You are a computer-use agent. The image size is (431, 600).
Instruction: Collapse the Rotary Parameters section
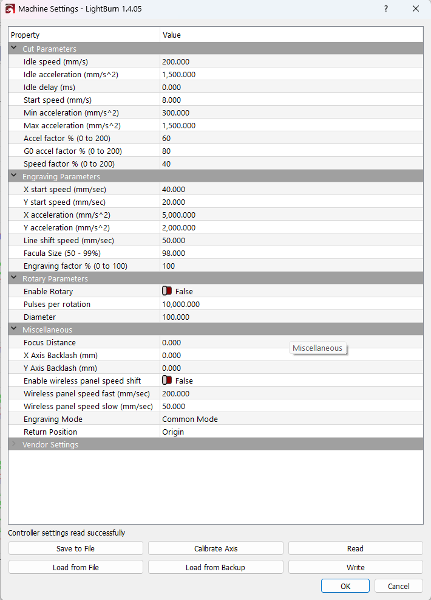point(14,278)
